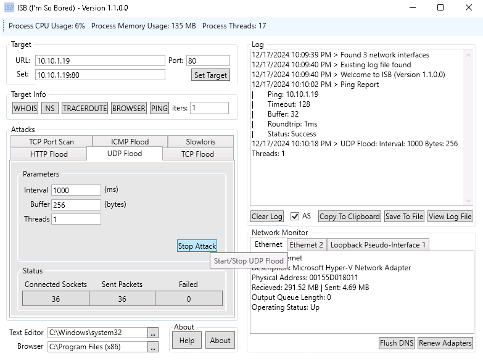The width and height of the screenshot is (483, 361).
Task: Click the Port number input field
Action: (208, 60)
